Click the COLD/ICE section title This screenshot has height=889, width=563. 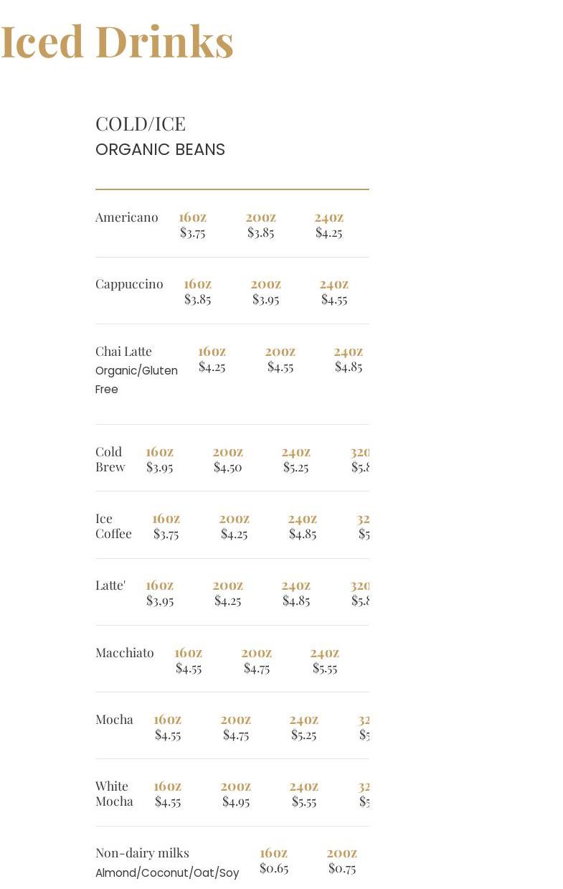141,124
